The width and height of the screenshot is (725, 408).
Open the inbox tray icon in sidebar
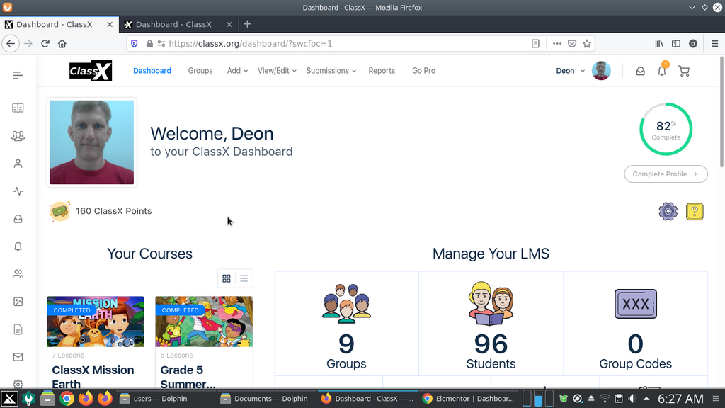point(18,219)
